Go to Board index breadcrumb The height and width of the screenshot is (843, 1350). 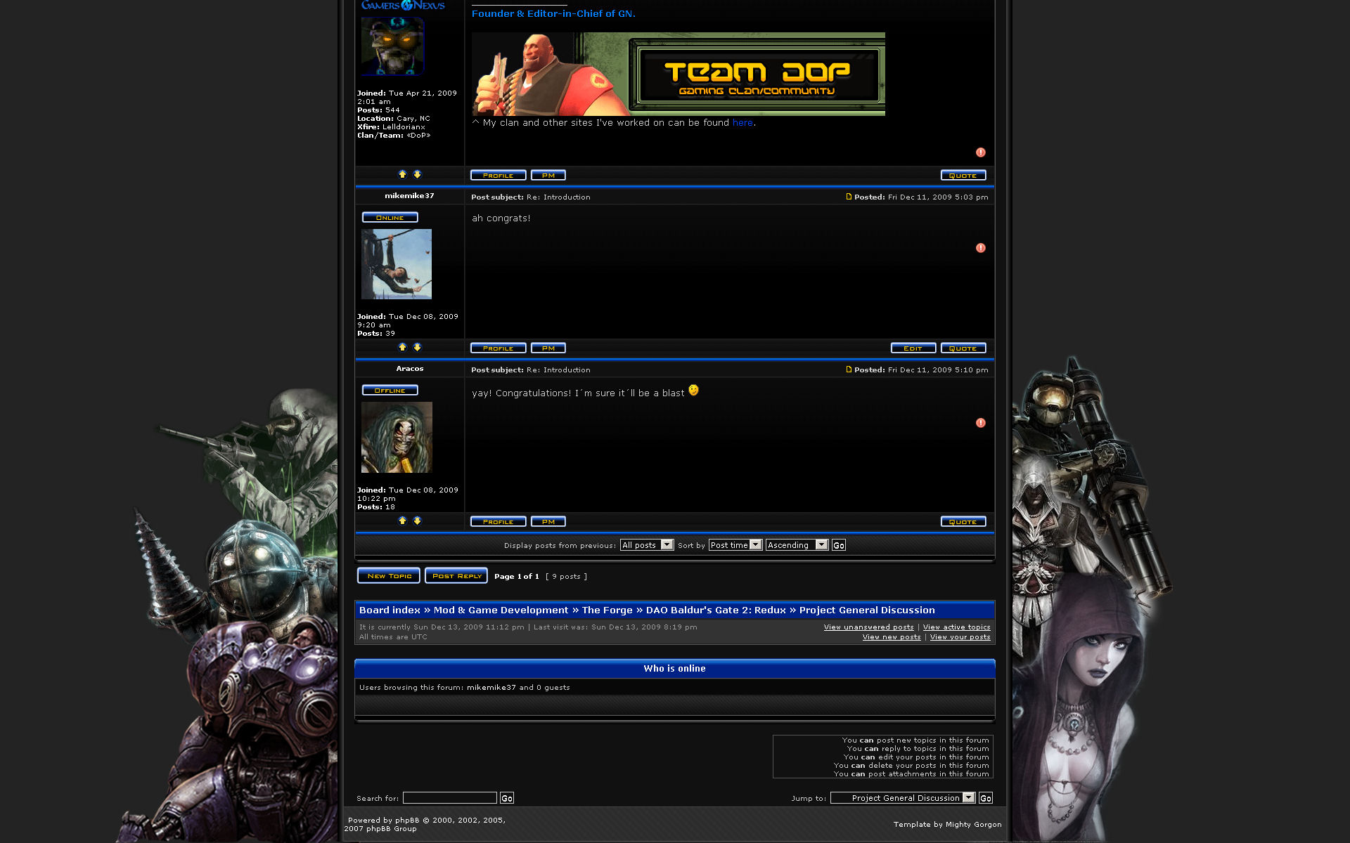point(390,610)
